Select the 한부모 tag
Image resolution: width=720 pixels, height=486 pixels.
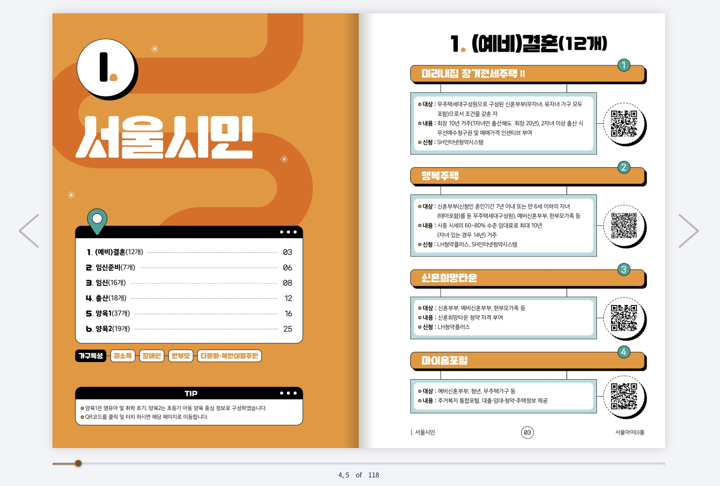pyautogui.click(x=181, y=356)
